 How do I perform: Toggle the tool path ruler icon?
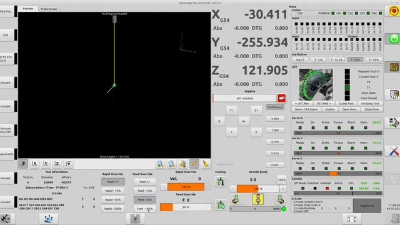(x=194, y=164)
